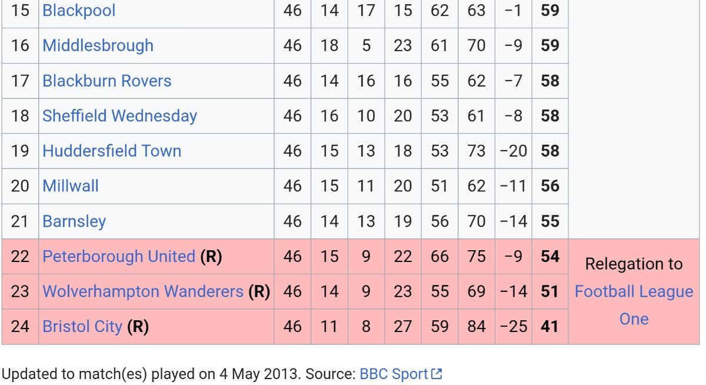706x385 pixels.
Task: Click Huddersfield Town's goal difference −20
Action: (x=513, y=151)
